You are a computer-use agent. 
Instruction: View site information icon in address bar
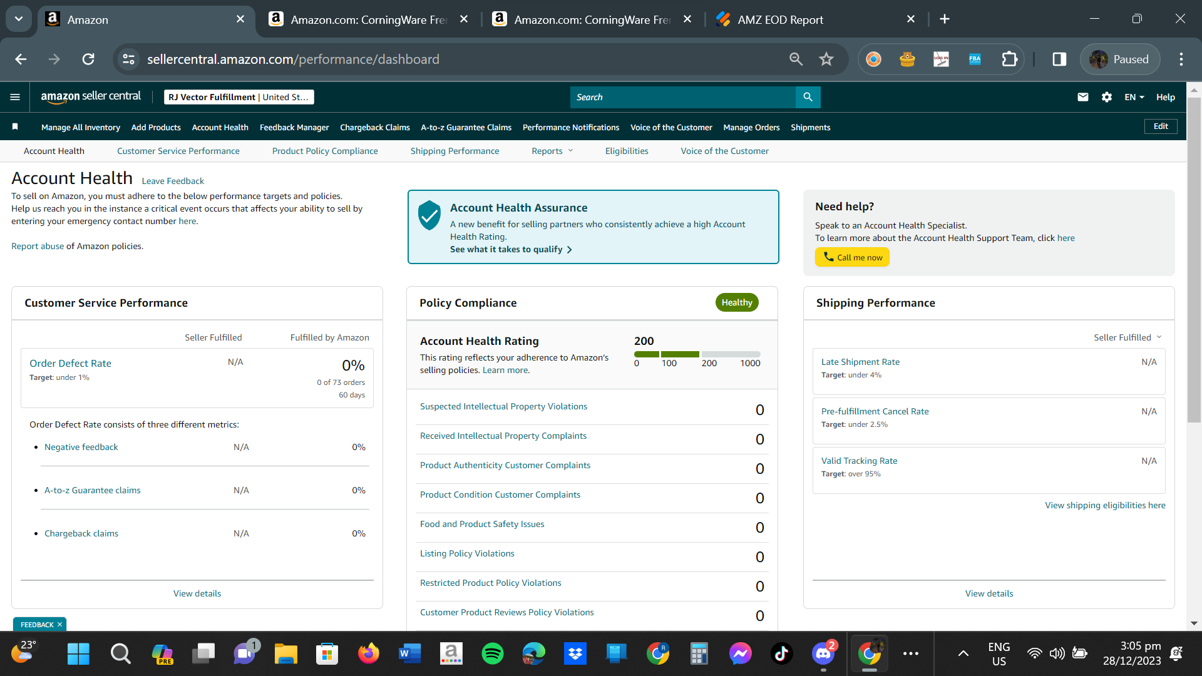point(128,59)
